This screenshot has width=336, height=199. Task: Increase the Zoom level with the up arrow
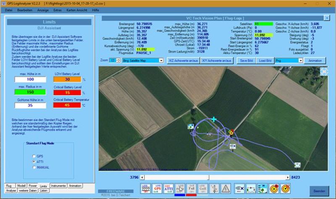point(118,59)
